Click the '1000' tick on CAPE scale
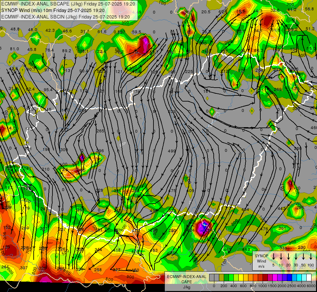317x292 pixels. (263, 286)
